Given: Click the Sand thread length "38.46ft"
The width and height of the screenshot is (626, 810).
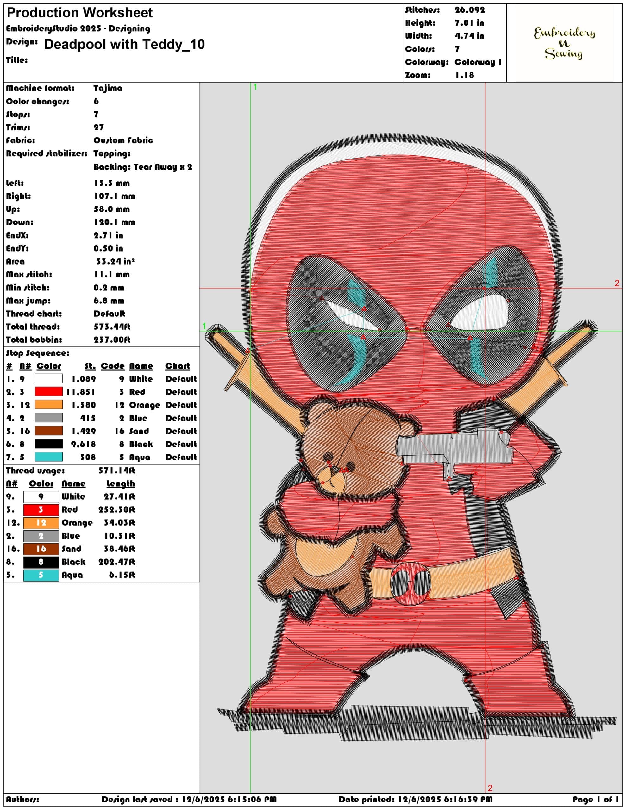Looking at the screenshot, I should pyautogui.click(x=119, y=549).
